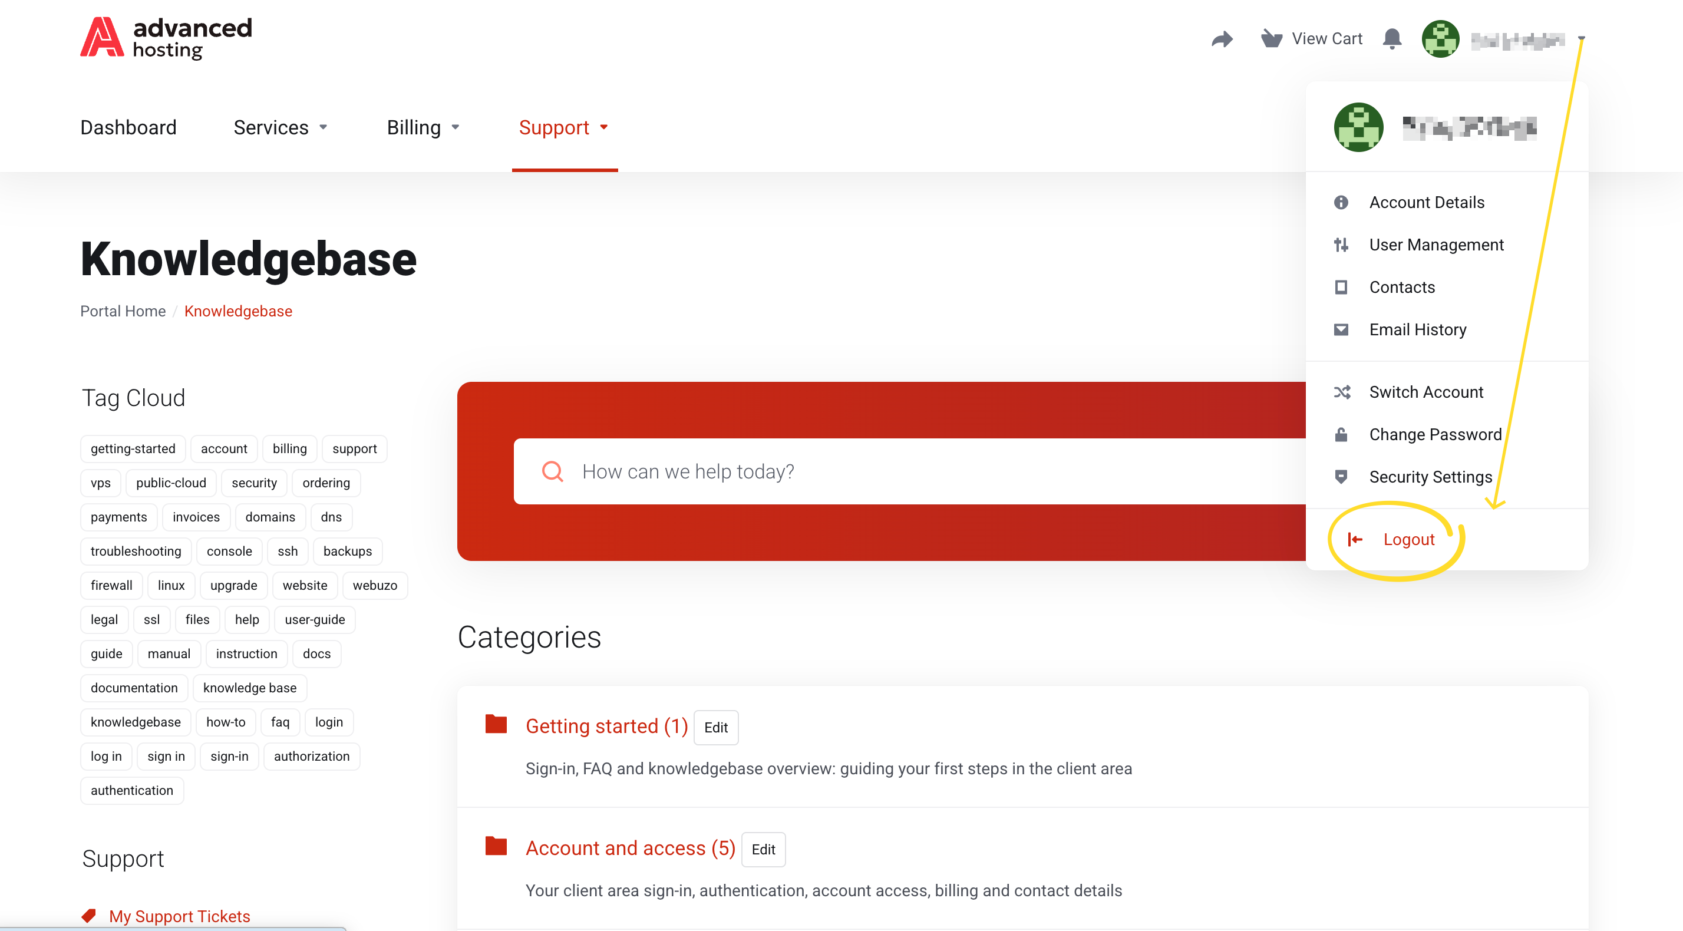Click the Portal Home breadcrumb
Image resolution: width=1683 pixels, height=931 pixels.
pyautogui.click(x=123, y=311)
